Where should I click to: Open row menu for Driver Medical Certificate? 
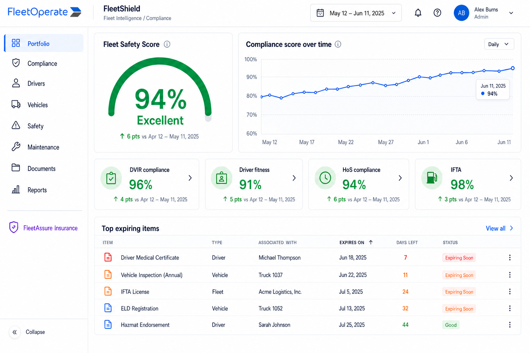510,258
